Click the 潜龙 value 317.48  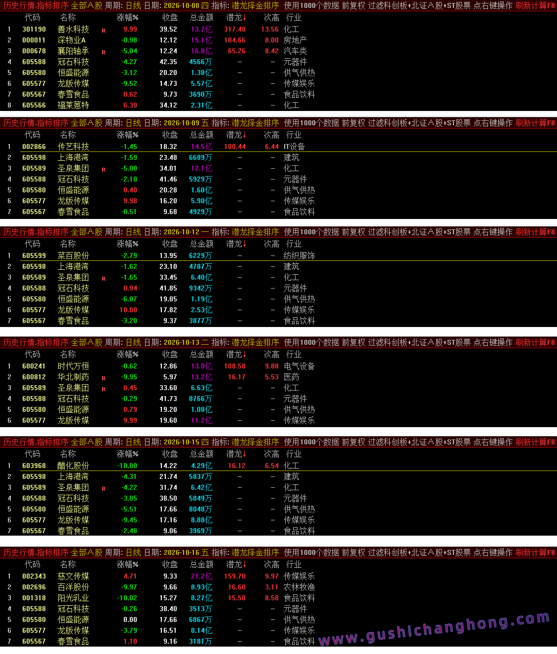coord(235,29)
